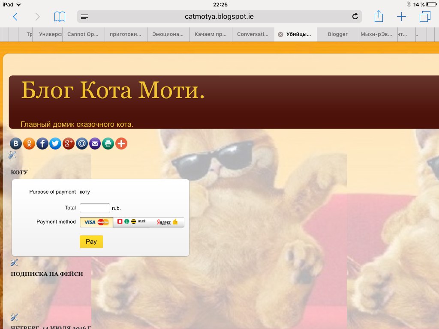
Task: Share on Facebook icon
Action: [x=42, y=144]
